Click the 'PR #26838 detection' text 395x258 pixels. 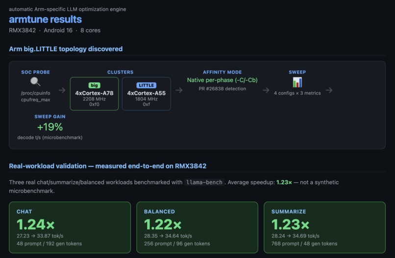[x=222, y=89]
